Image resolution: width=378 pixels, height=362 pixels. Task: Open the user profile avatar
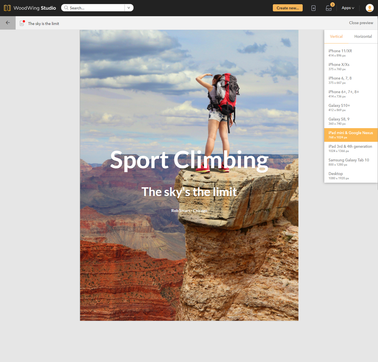pyautogui.click(x=369, y=8)
